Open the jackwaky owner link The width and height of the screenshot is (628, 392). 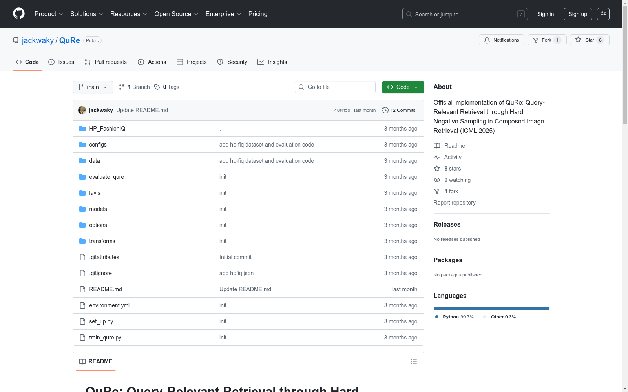(38, 40)
